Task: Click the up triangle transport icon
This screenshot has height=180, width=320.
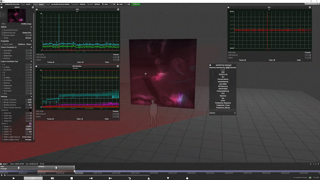Action: pos(149,178)
